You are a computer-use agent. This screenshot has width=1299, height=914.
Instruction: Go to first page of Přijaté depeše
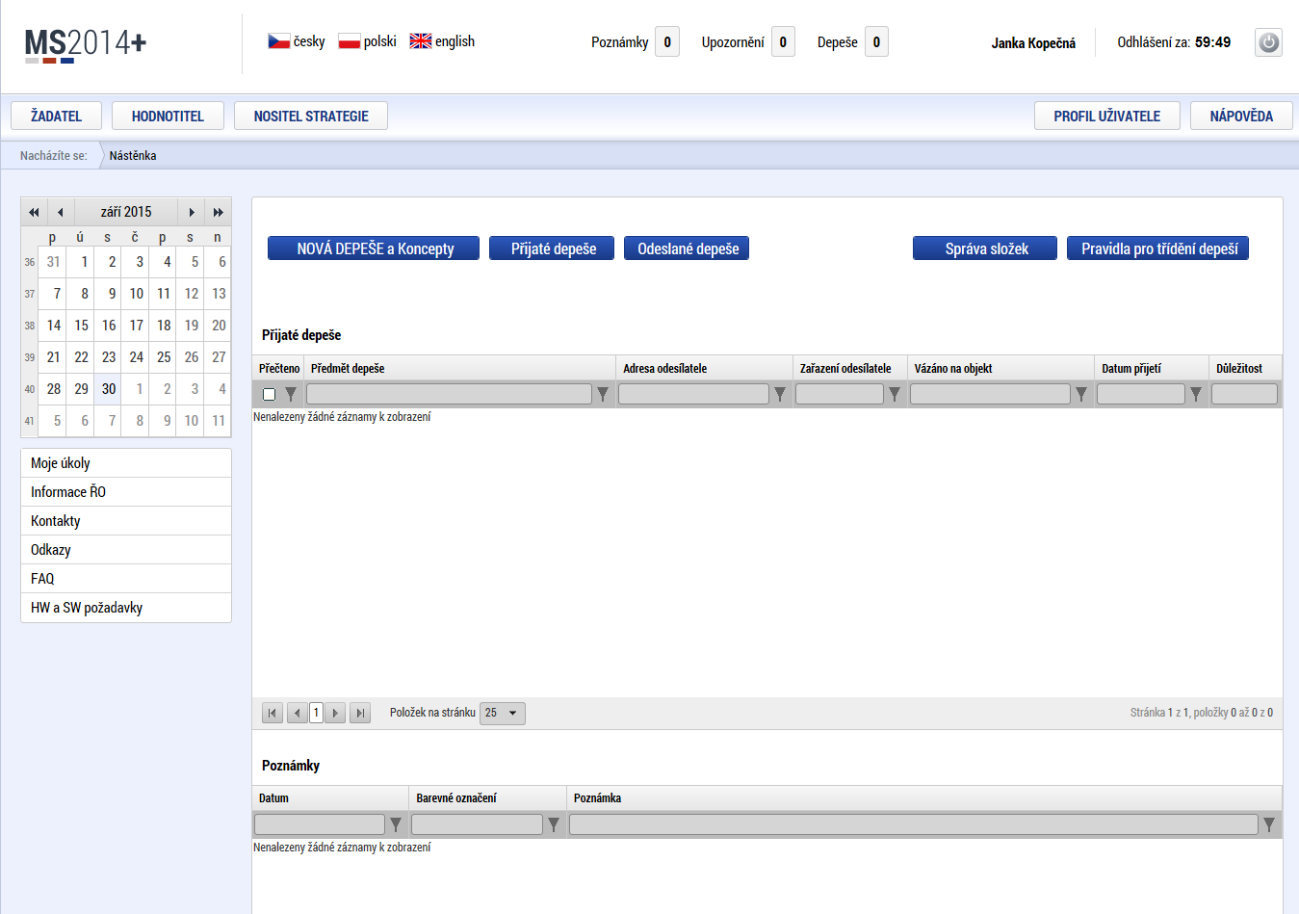click(x=273, y=714)
